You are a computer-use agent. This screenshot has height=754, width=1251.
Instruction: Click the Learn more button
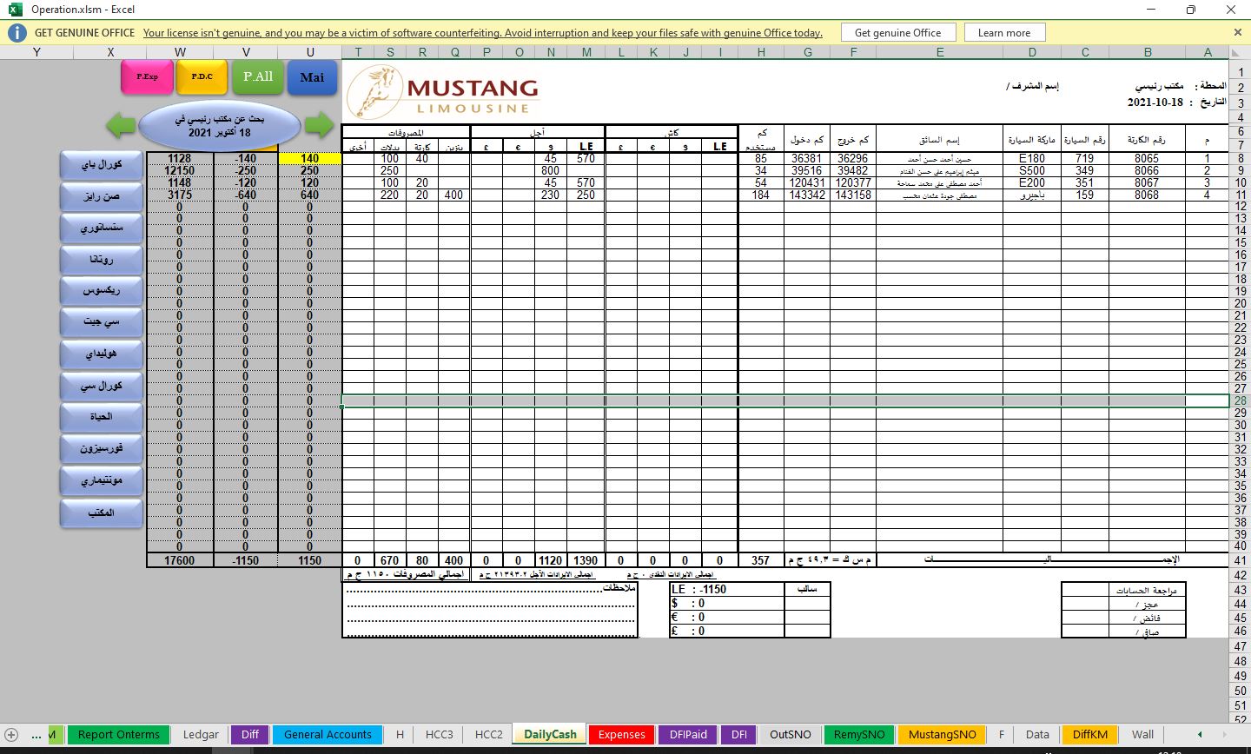[x=1003, y=33]
